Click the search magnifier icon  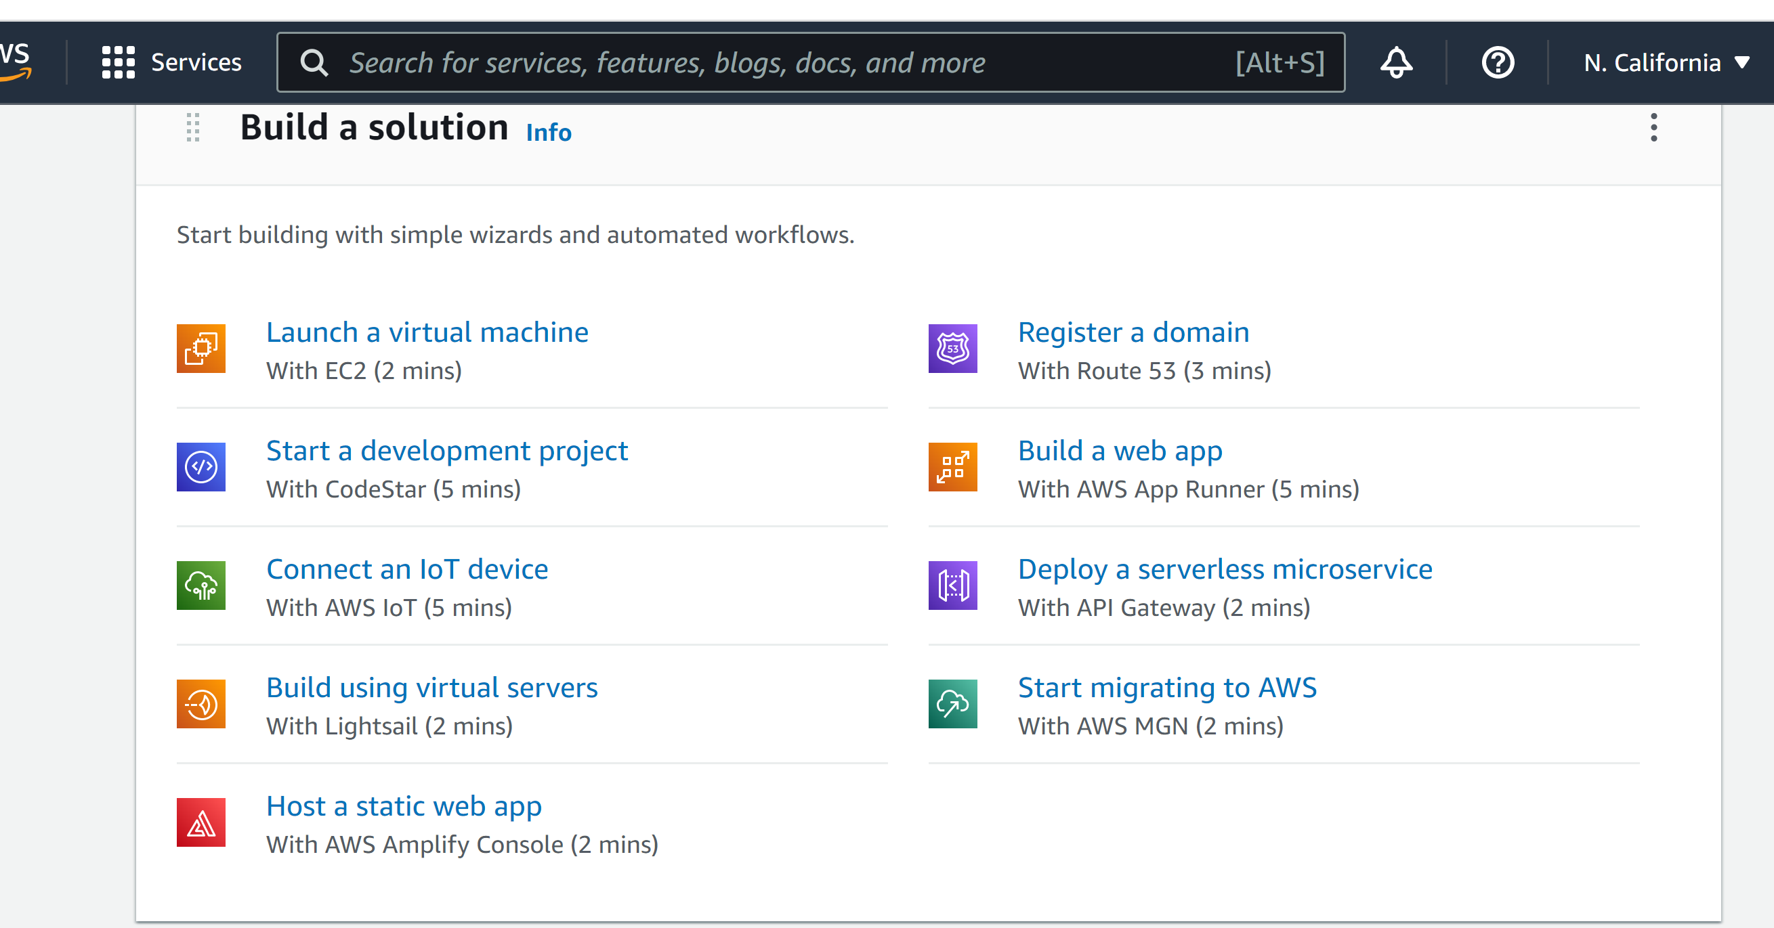pos(314,63)
